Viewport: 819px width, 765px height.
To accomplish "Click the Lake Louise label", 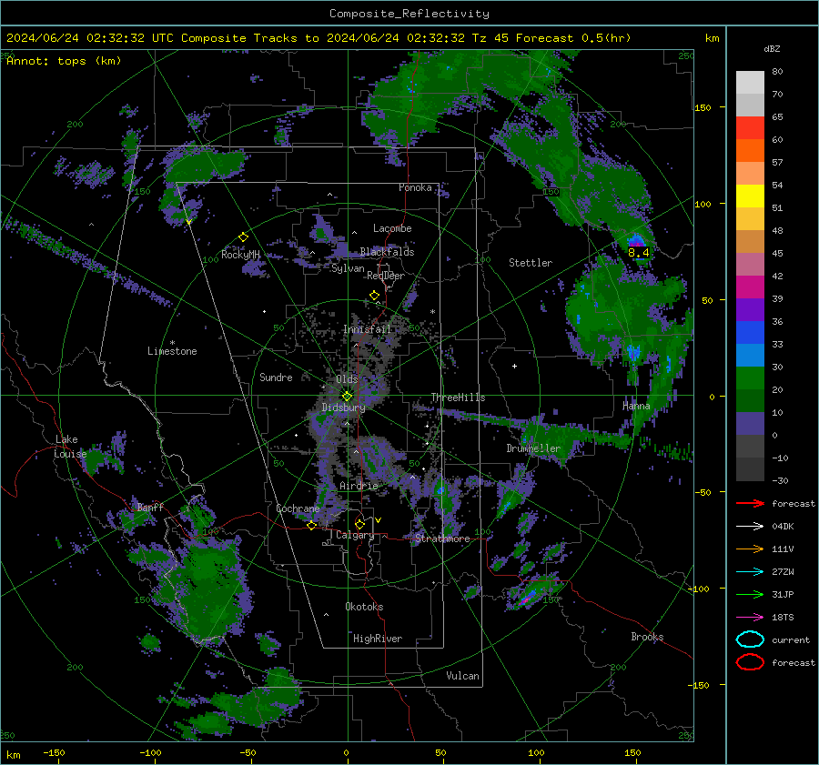I will coord(70,447).
